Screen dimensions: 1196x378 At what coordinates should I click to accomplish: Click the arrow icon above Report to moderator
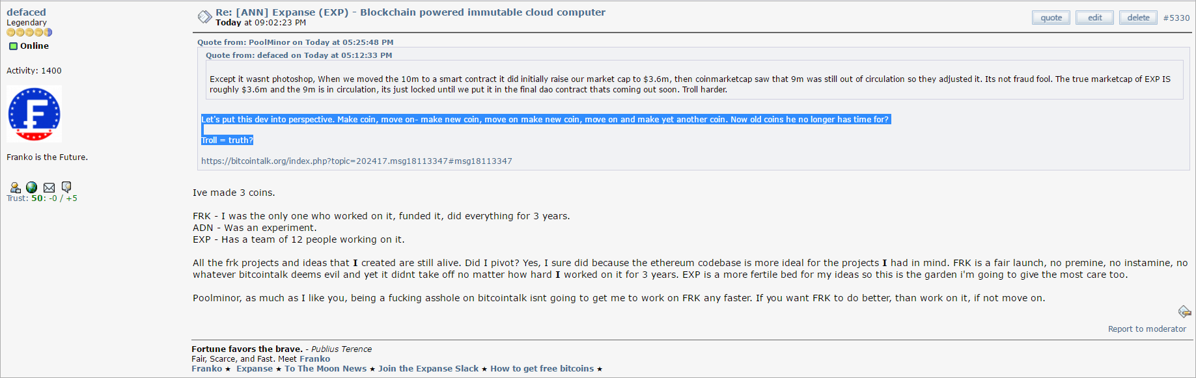coord(1184,312)
